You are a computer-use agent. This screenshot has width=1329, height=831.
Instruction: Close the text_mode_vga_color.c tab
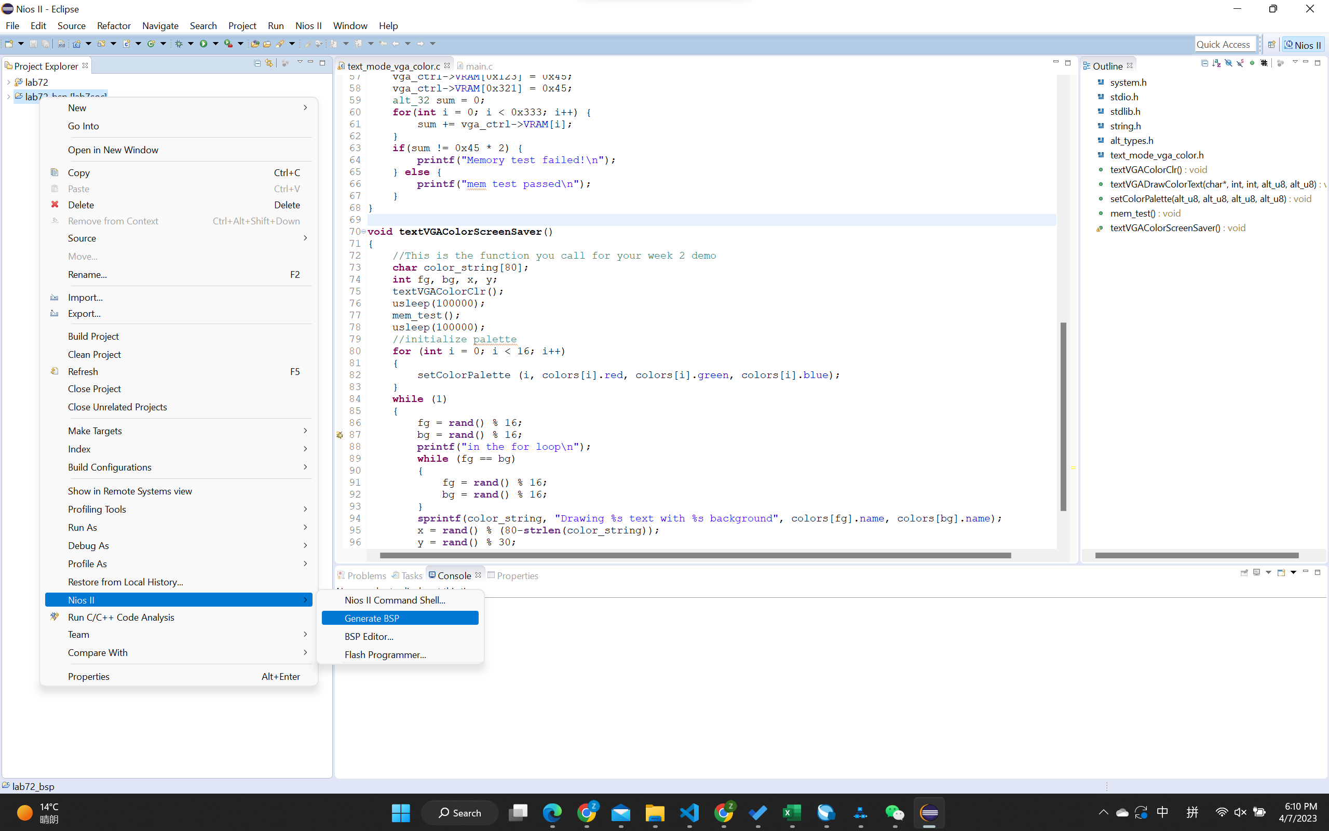pos(447,65)
